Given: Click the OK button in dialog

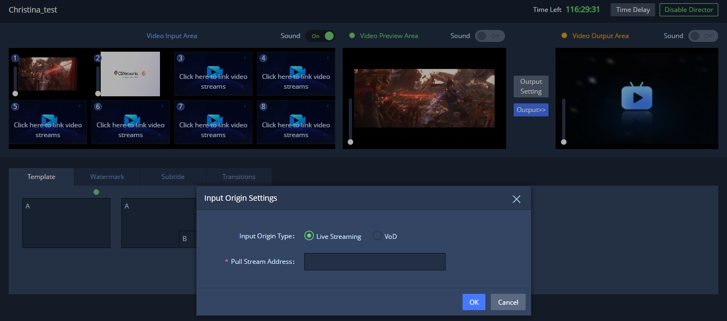Looking at the screenshot, I should click(474, 302).
